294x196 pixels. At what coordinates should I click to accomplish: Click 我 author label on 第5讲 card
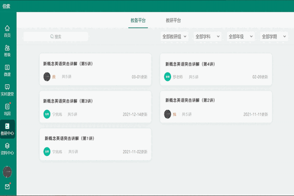click(x=54, y=77)
